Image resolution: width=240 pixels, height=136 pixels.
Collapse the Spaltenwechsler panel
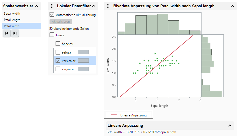pyautogui.click(x=36, y=6)
